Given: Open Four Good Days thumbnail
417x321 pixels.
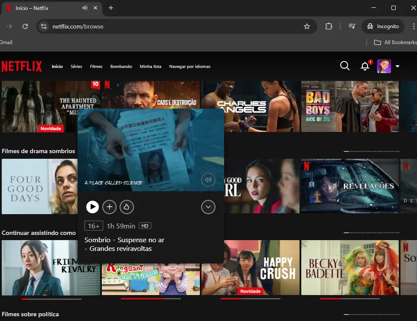Looking at the screenshot, I should point(39,186).
